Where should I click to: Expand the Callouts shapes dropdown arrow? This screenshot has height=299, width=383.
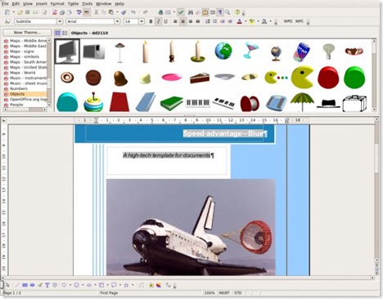120,285
